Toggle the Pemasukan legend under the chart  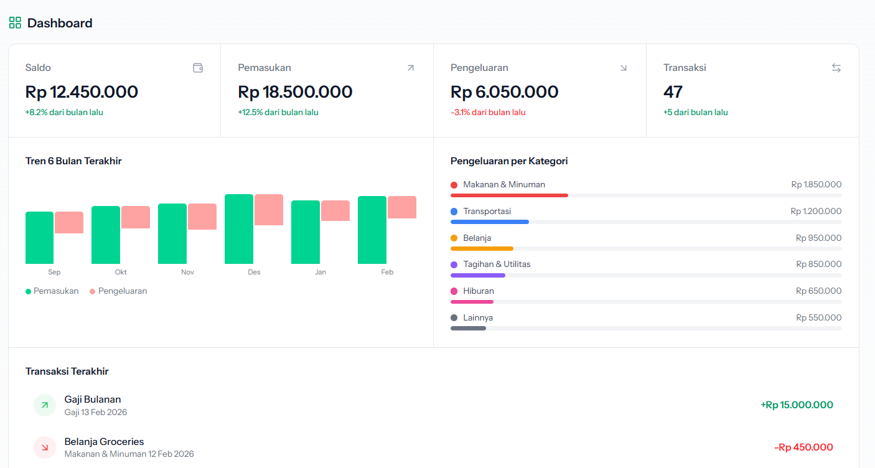pyautogui.click(x=52, y=291)
